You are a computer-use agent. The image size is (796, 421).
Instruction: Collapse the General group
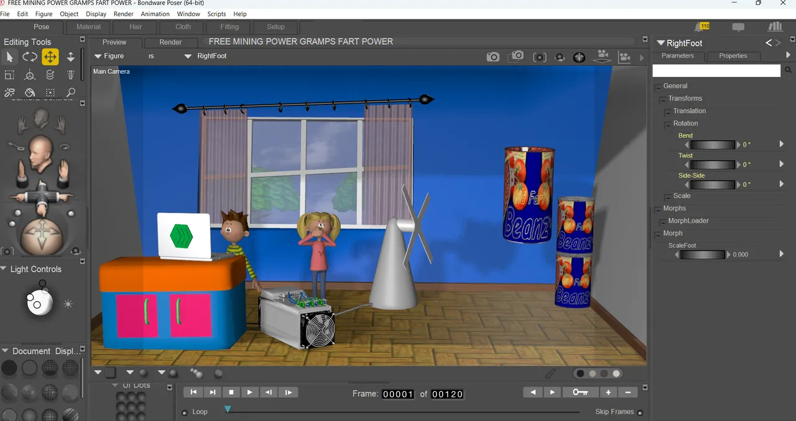tap(659, 86)
